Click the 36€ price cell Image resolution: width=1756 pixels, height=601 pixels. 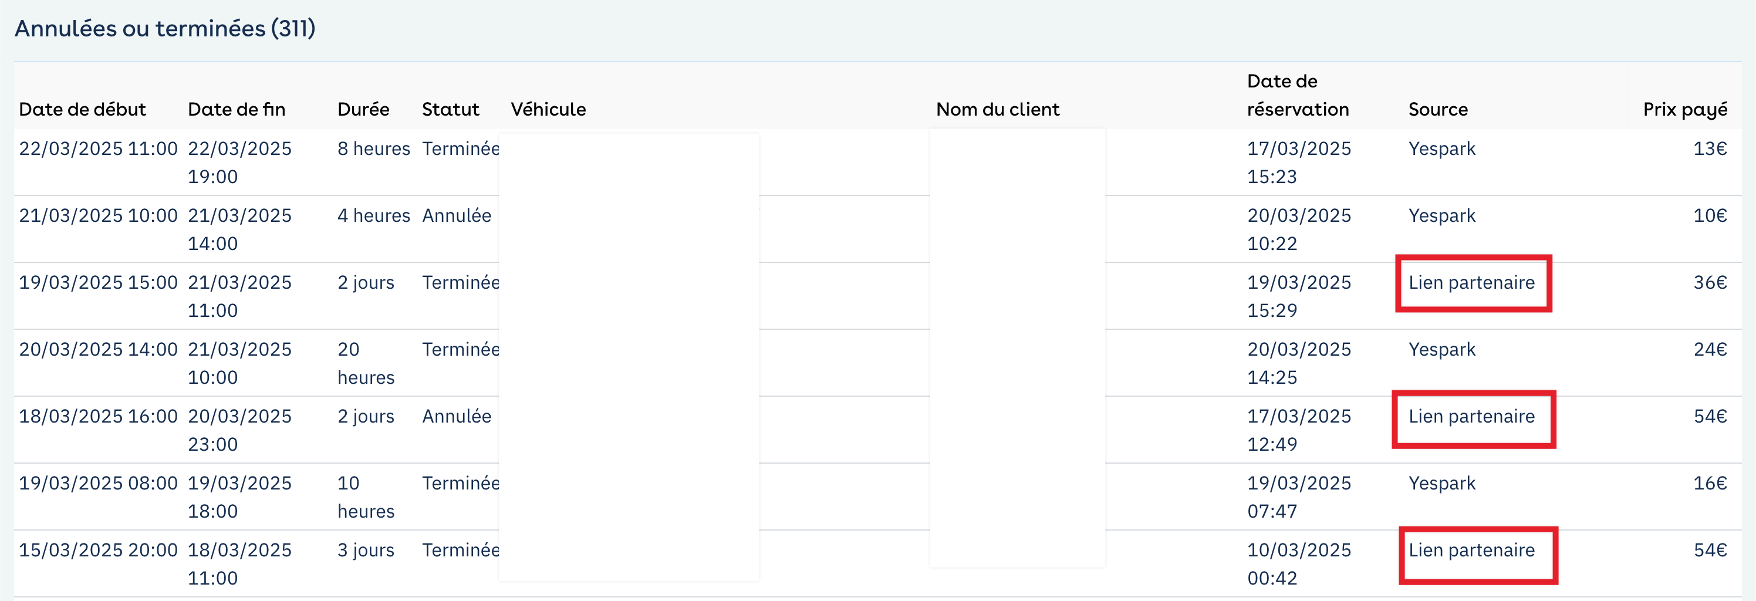tap(1710, 282)
